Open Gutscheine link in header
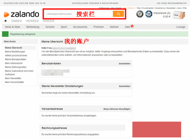The height and width of the screenshot is (139, 190). (160, 8)
